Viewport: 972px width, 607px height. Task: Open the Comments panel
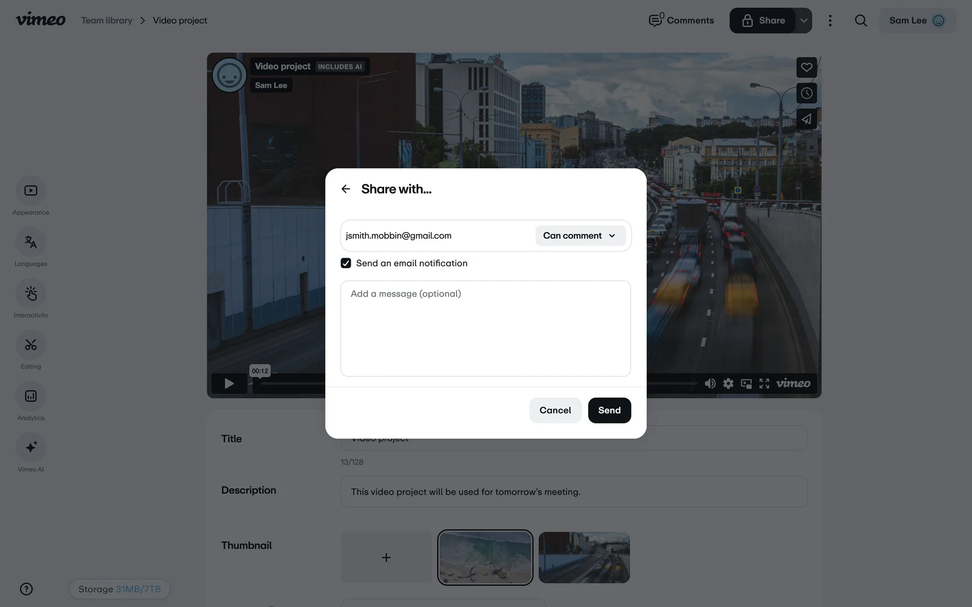click(x=681, y=21)
